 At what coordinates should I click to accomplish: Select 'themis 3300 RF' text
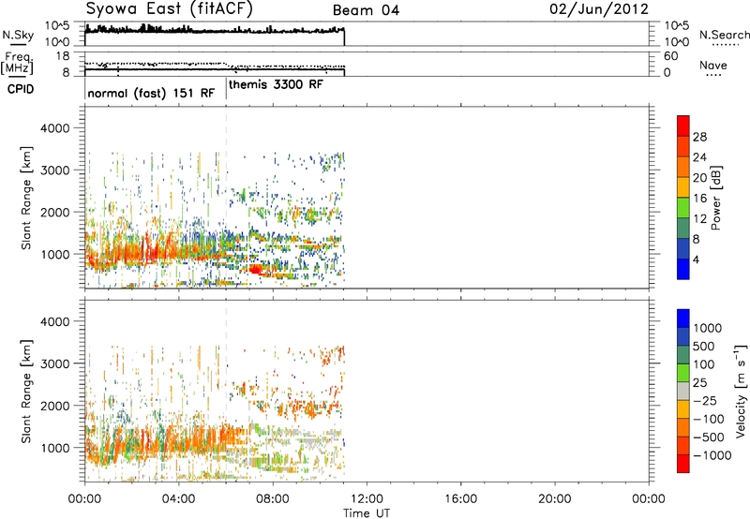pos(276,84)
